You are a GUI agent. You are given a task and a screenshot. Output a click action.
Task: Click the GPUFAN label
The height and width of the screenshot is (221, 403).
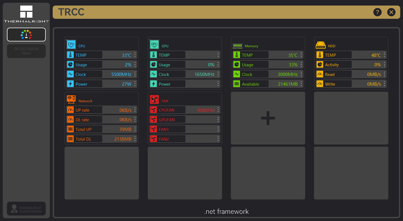pyautogui.click(x=166, y=120)
